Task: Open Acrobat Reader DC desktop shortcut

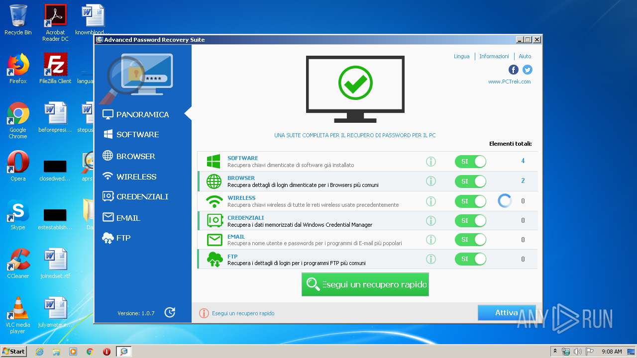Action: 55,23
